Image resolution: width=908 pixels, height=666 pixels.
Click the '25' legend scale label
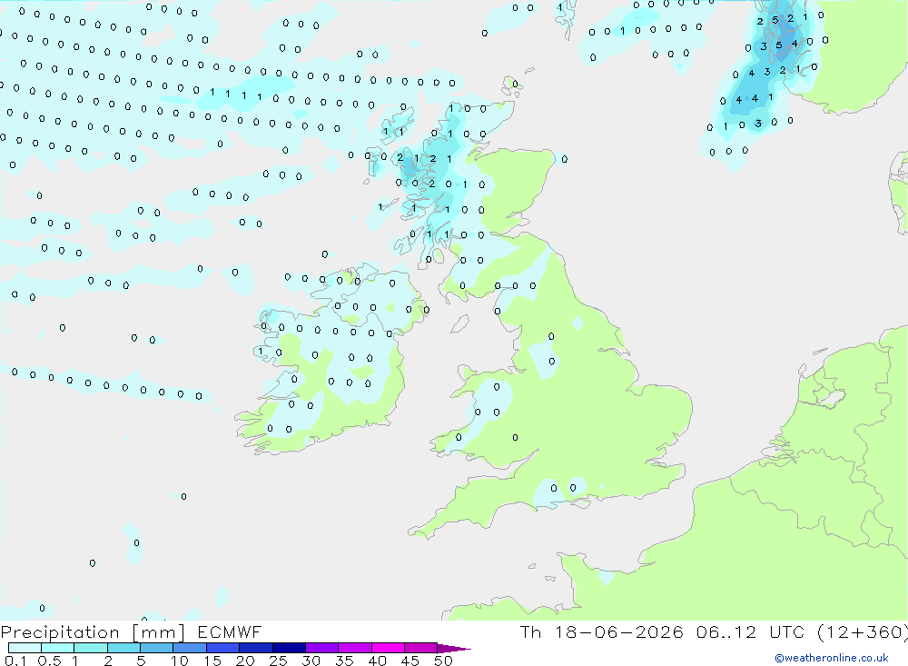pyautogui.click(x=279, y=661)
